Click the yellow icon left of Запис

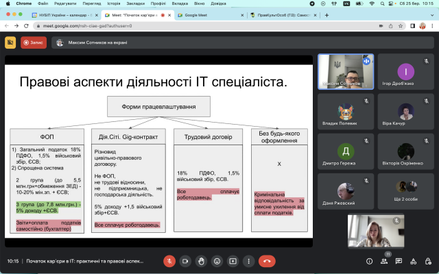pyautogui.click(x=10, y=42)
